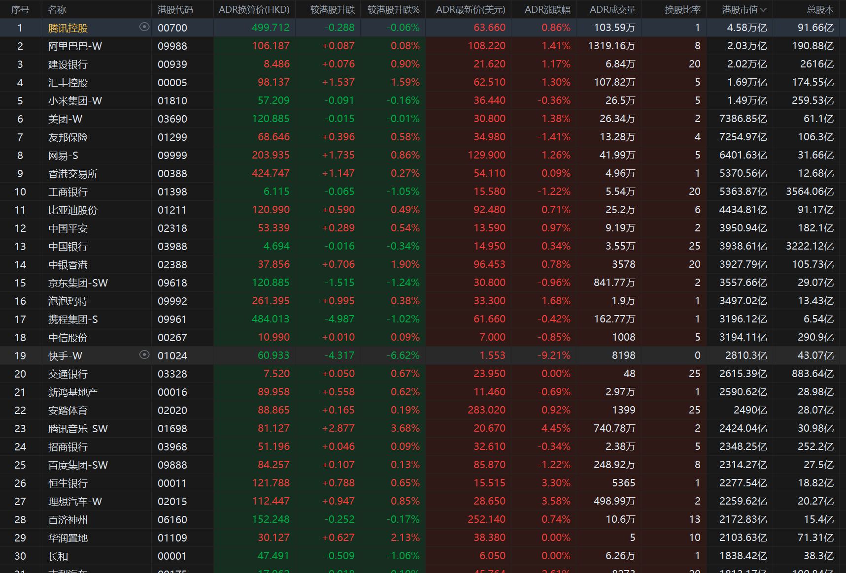846x573 pixels.
Task: Select the 香港交易所 row name
Action: coord(73,174)
